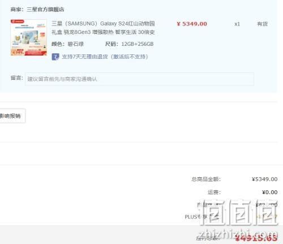This screenshot has width=283, height=244.
Task: Open the Samsung Galaxy S24 product thumbnail
Action: [29, 37]
